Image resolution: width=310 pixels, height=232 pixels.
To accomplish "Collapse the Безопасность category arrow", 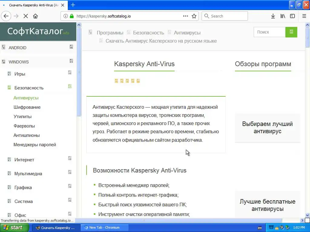I will pyautogui.click(x=70, y=86).
